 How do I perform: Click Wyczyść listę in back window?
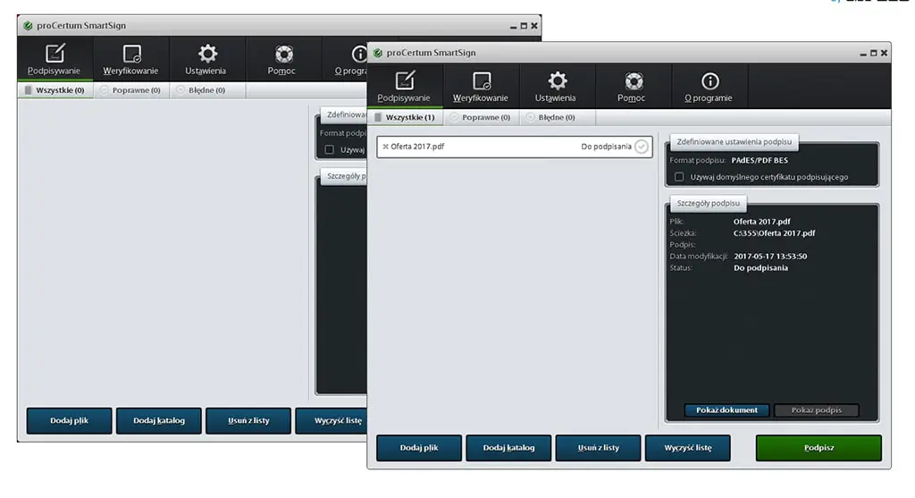coord(332,421)
